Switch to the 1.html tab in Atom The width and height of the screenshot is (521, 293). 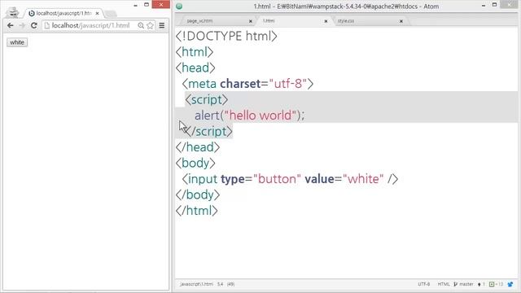pos(292,21)
